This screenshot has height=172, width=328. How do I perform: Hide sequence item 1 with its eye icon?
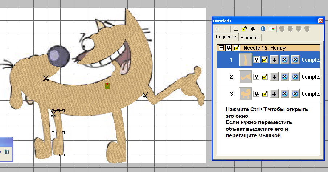257,60
